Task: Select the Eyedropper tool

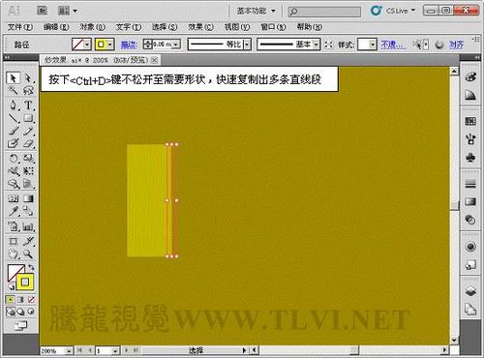Action: click(14, 211)
